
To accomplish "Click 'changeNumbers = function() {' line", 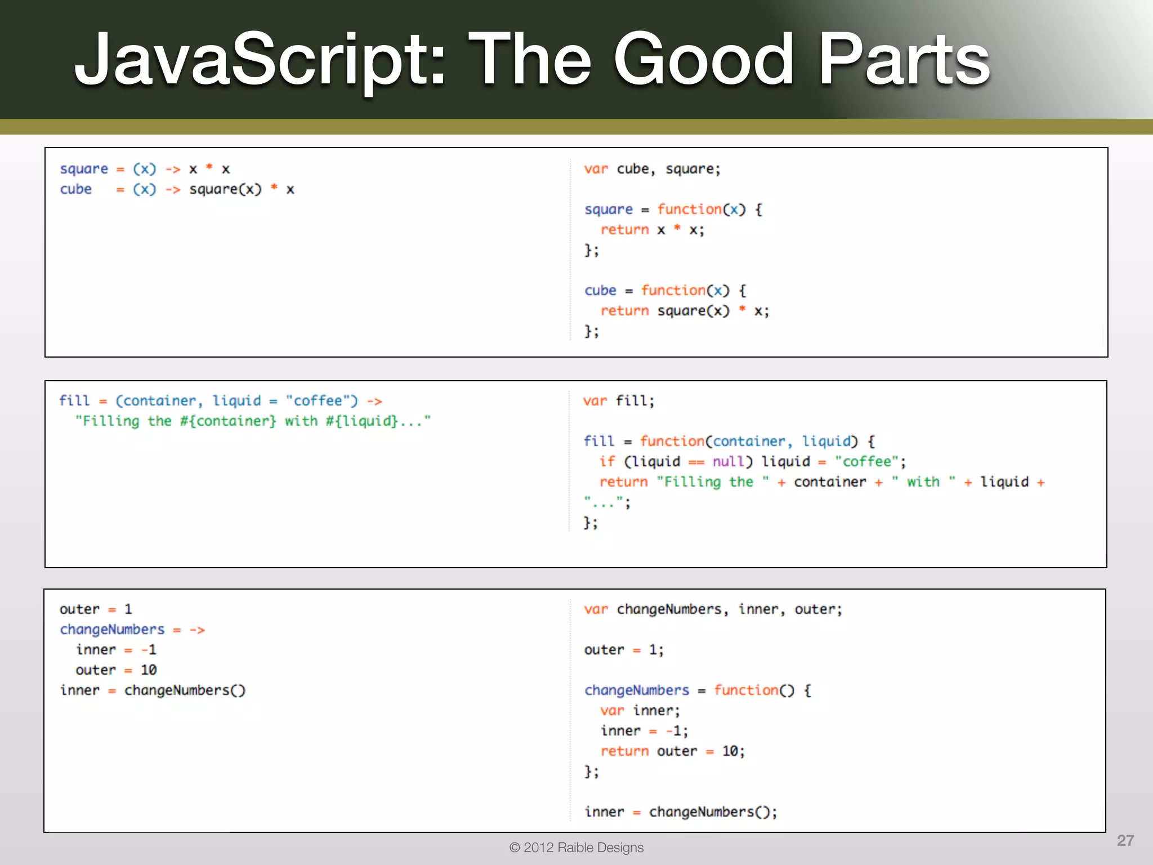I will [x=698, y=690].
